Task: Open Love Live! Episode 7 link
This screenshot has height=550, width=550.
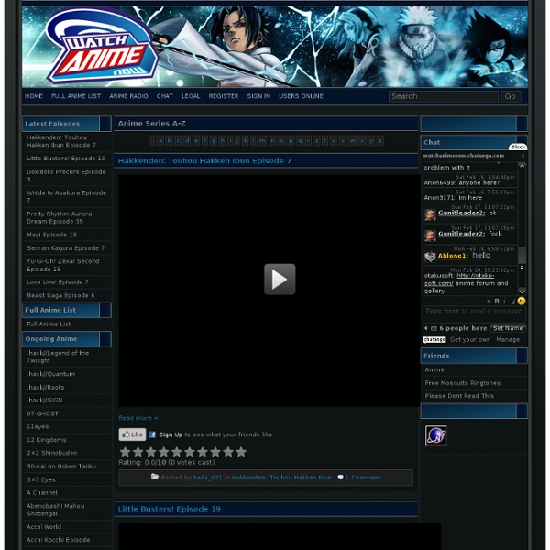Action: click(x=58, y=282)
